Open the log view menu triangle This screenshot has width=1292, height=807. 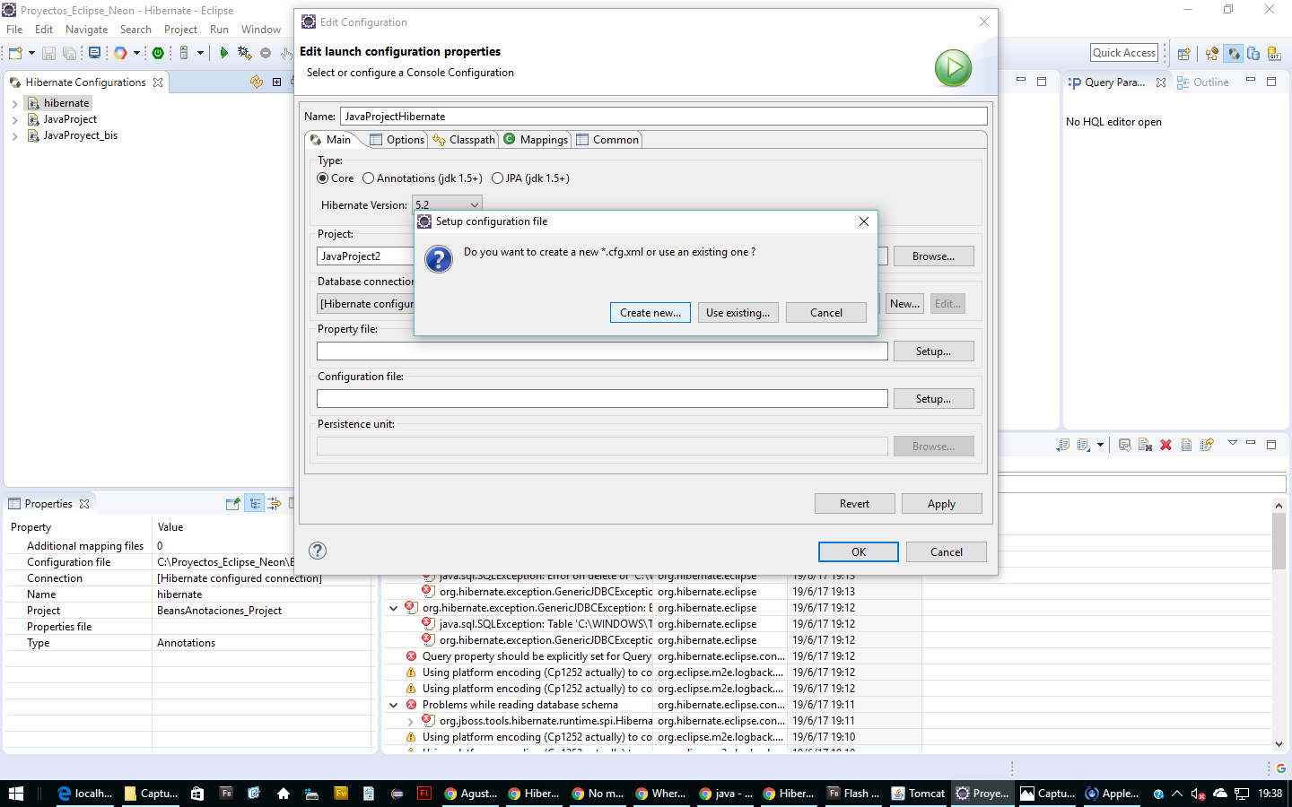pos(1233,443)
